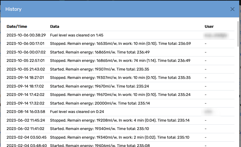The width and height of the screenshot is (241, 147).
Task: Select the Started row with 20000ml/w energy
Action: (x=120, y=103)
